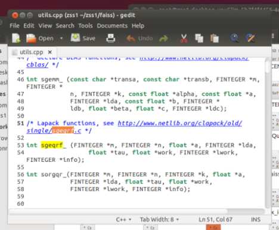Follow the cblas/ link continuation

(37, 65)
